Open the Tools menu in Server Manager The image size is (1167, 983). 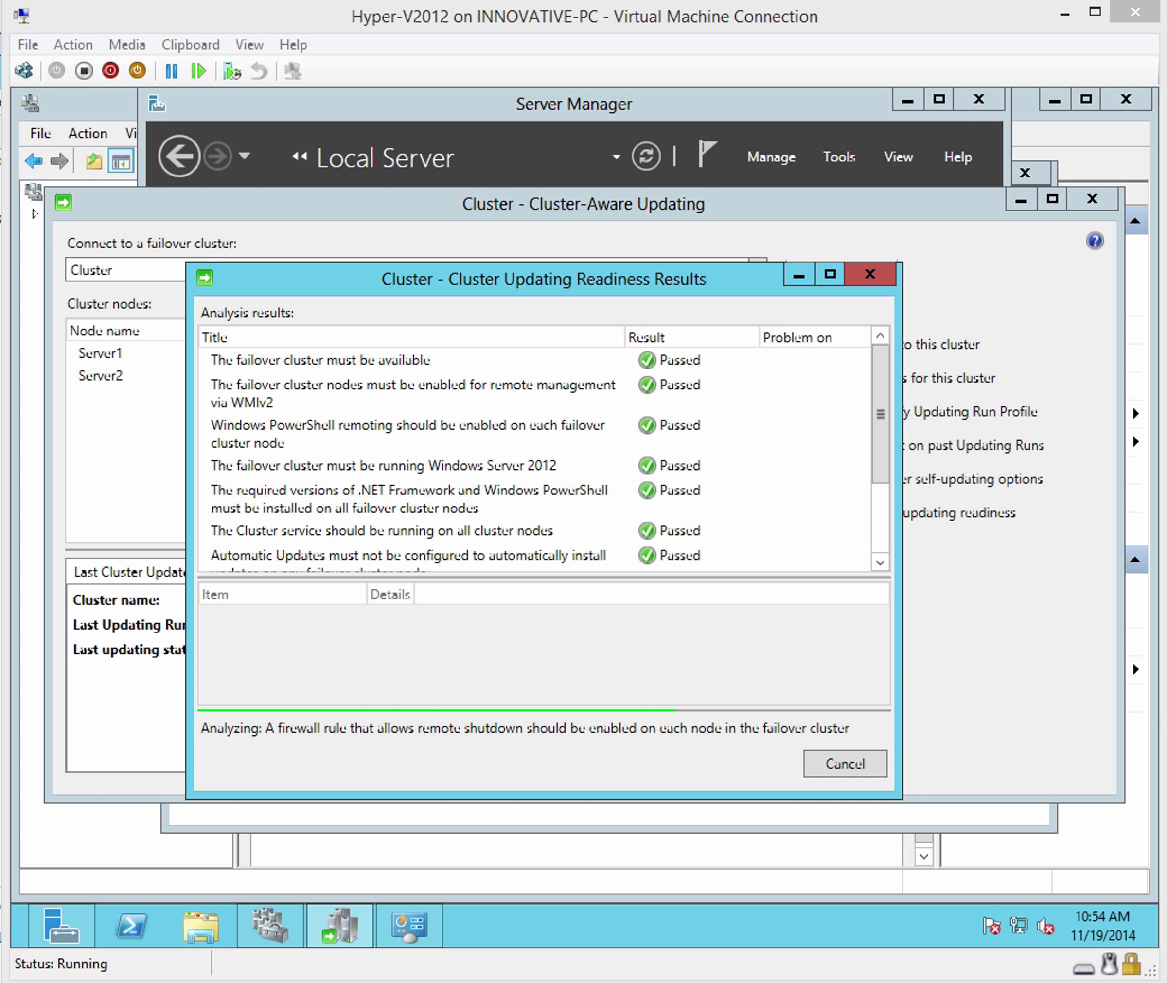839,157
